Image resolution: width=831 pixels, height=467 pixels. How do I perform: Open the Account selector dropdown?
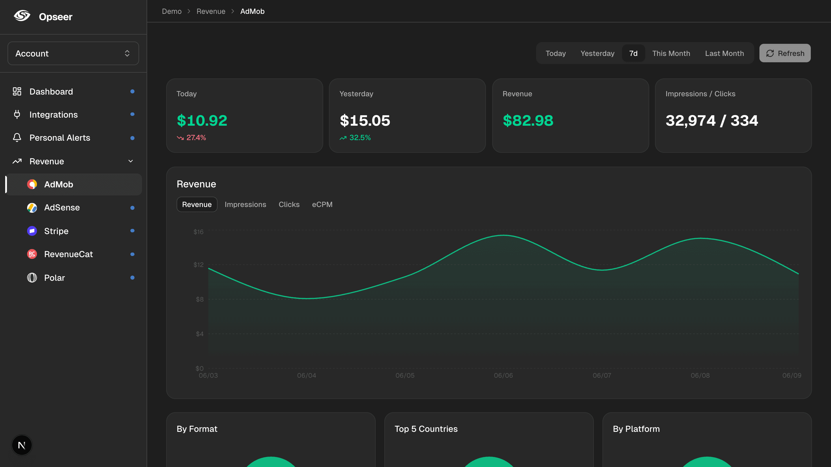click(73, 53)
